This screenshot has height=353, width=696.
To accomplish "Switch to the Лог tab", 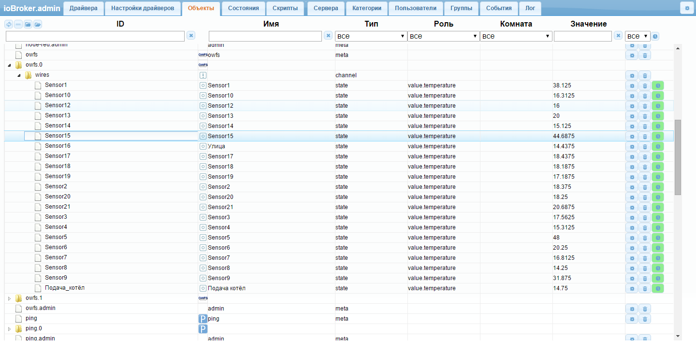I will pyautogui.click(x=530, y=8).
